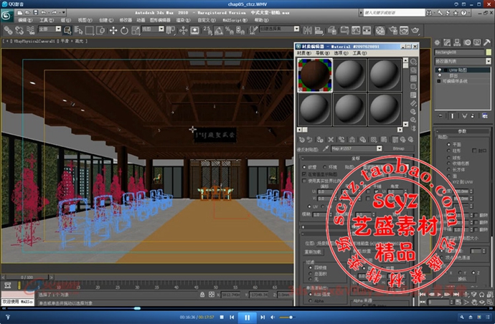Click the Save file icon in quick access toolbar
Screen dimensions: 495x324
click(35, 13)
